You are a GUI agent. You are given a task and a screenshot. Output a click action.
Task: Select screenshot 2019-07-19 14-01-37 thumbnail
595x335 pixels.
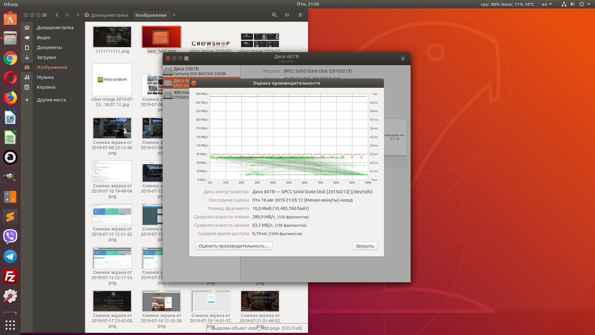click(211, 301)
